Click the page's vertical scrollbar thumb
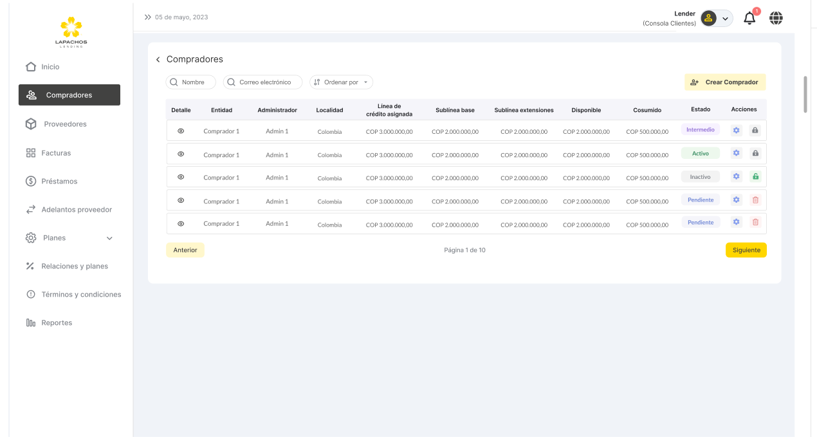 pos(805,95)
